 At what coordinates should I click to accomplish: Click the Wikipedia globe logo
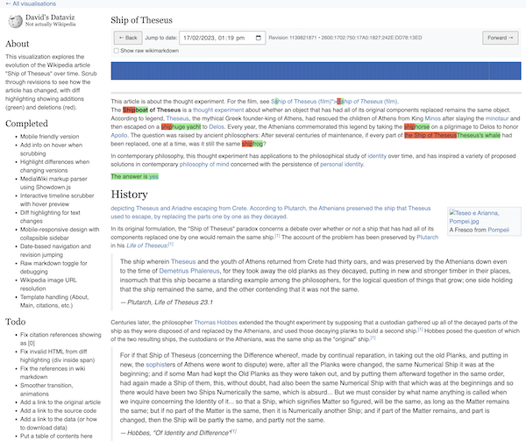click(x=15, y=21)
